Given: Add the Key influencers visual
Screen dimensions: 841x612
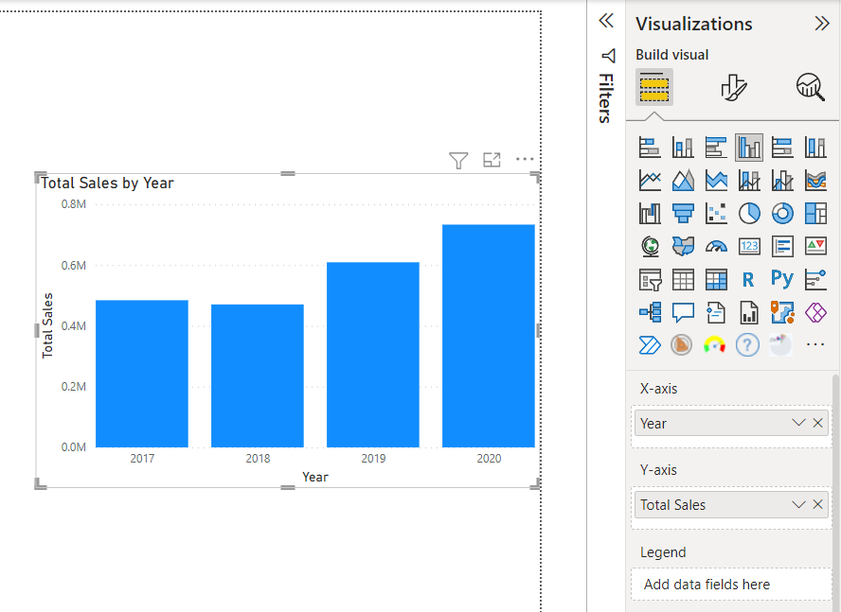Looking at the screenshot, I should point(815,280).
